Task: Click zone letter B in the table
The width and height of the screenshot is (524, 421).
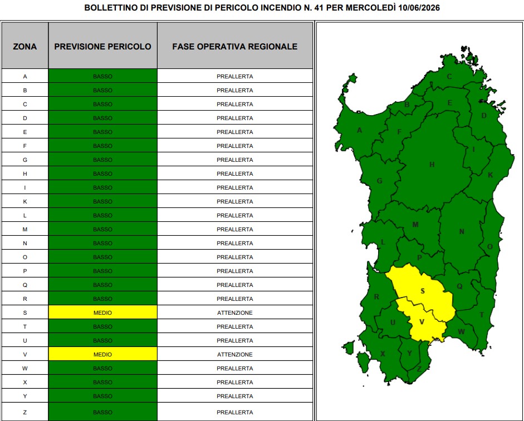Action: [25, 91]
